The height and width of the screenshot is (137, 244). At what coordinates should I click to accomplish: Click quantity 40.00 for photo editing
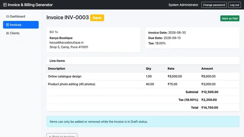(x=150, y=84)
